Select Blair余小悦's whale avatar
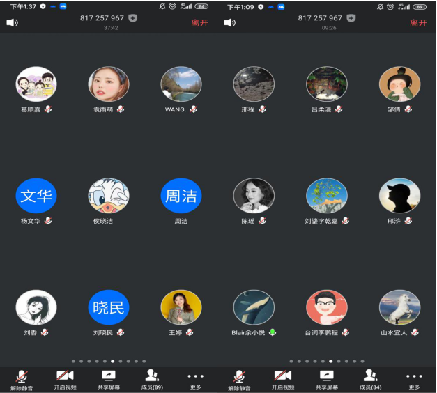 [254, 307]
